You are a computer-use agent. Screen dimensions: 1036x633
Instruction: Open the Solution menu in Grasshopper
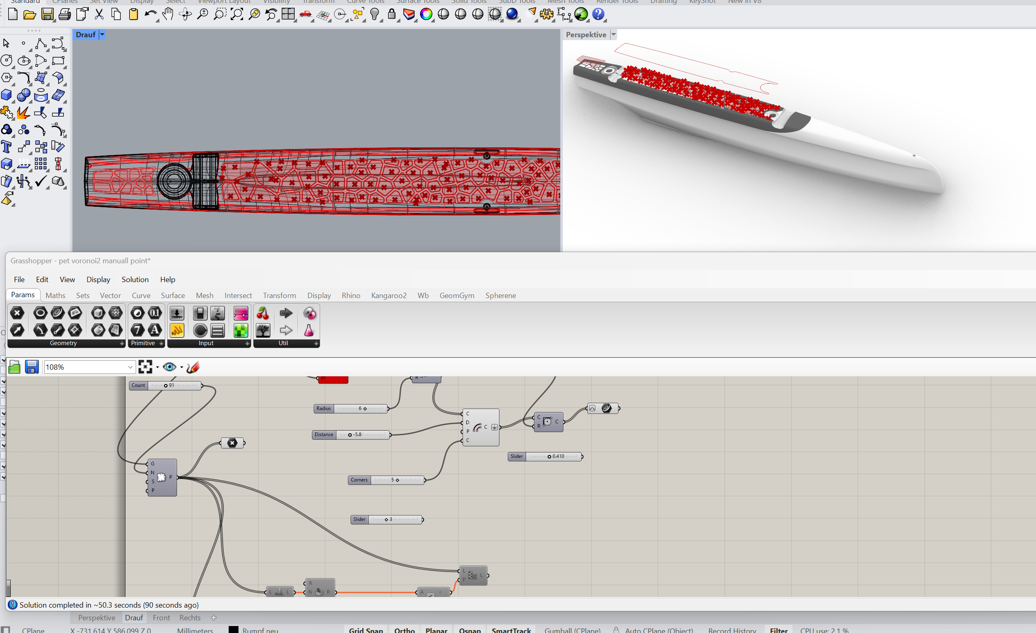135,280
